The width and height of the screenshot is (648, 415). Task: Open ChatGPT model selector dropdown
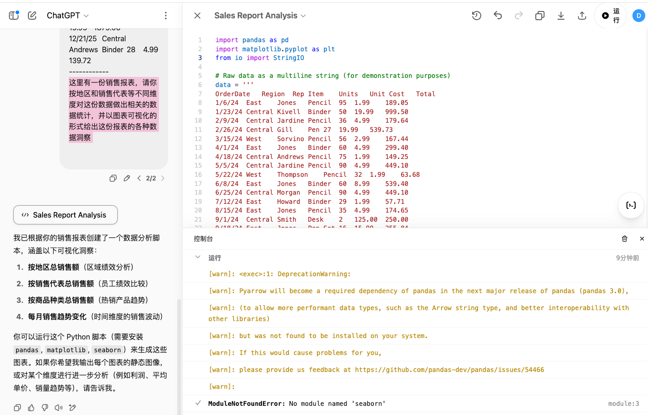click(68, 16)
